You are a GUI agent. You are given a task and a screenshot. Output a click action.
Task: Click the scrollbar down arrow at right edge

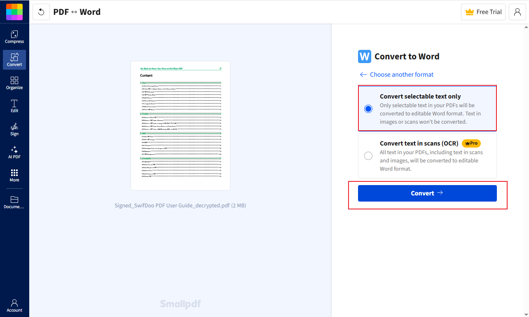[x=526, y=314]
